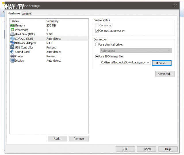
Task: Click Auto detect summary for Display
Action: click(x=53, y=61)
